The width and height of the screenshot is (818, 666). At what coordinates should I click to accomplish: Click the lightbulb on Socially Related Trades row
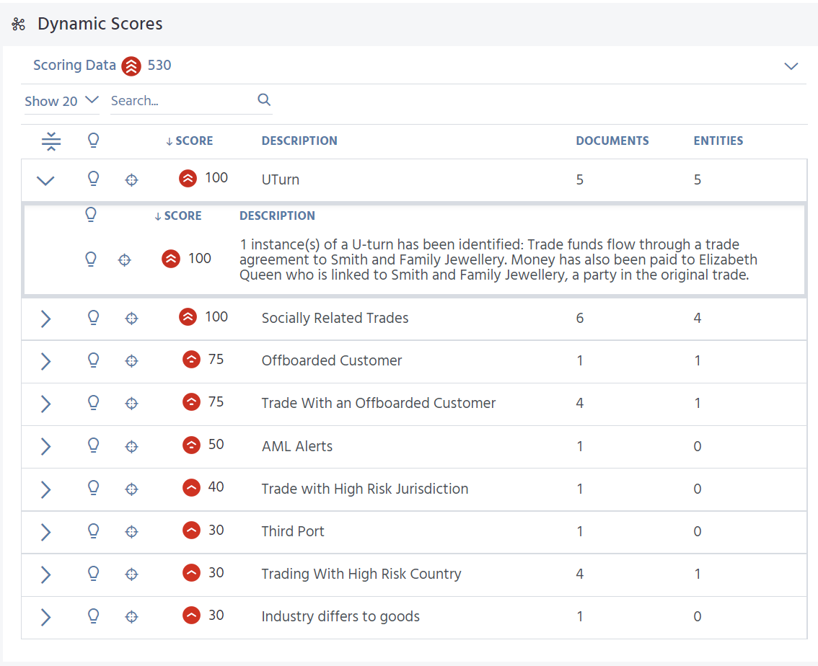click(93, 317)
